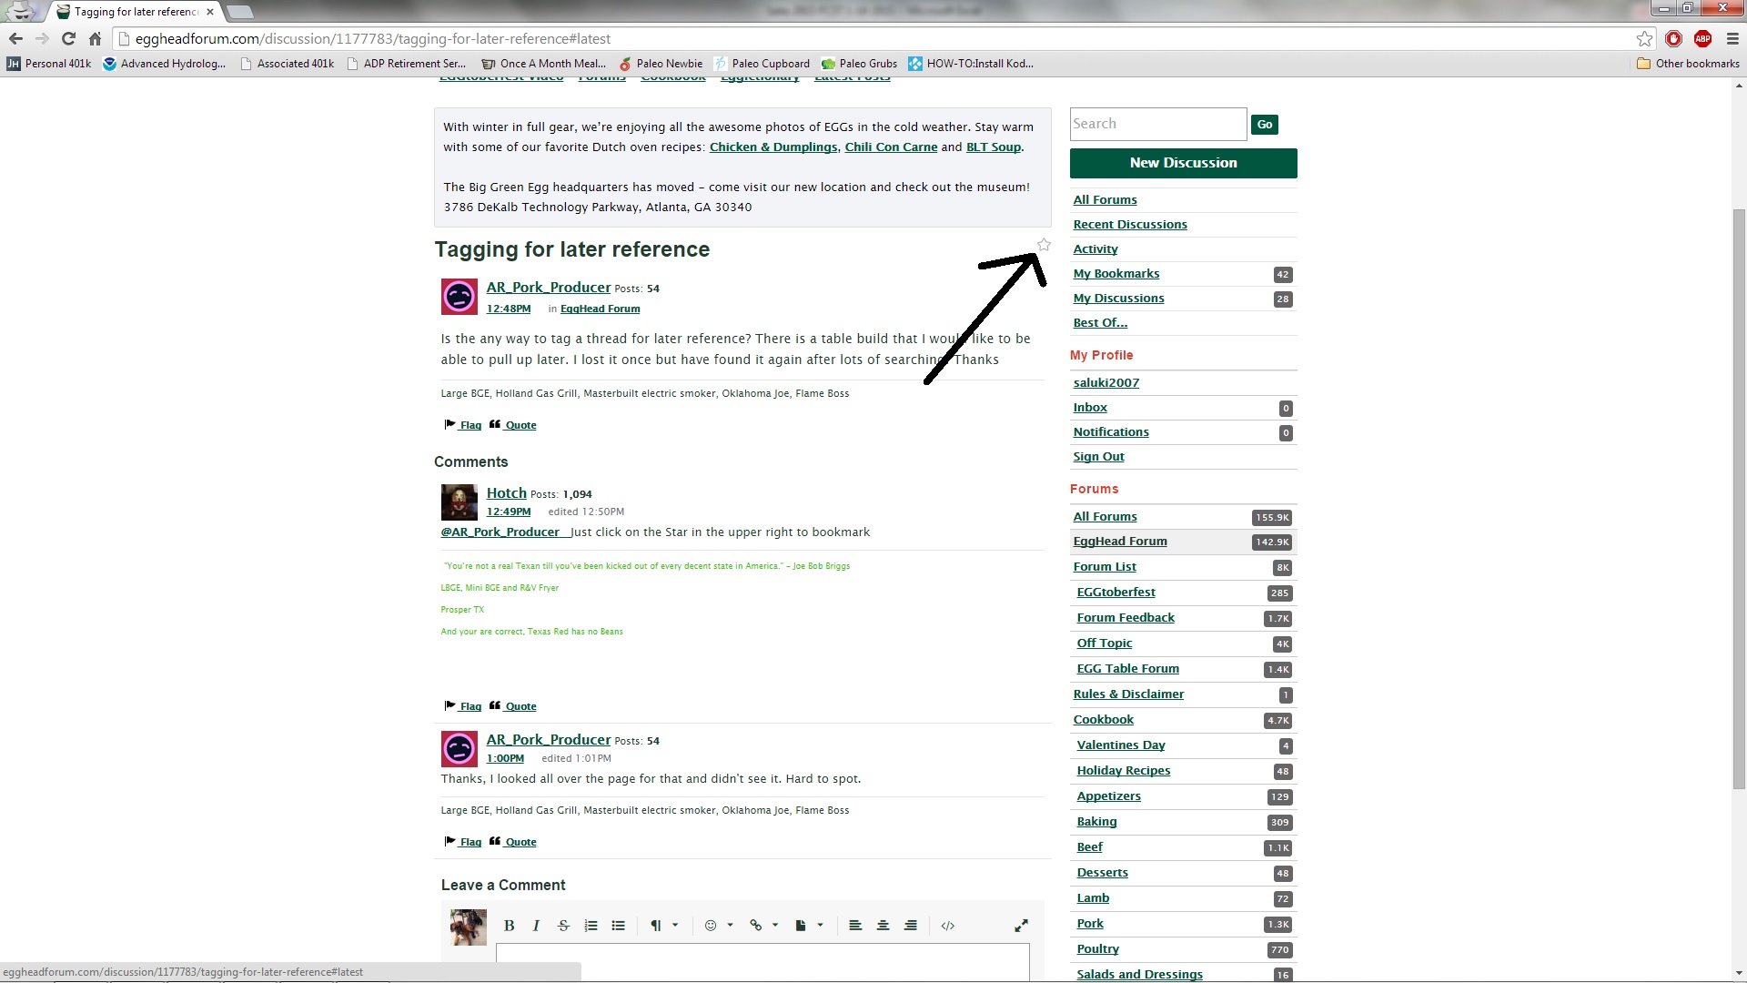Sign Out of the forum

1098,456
